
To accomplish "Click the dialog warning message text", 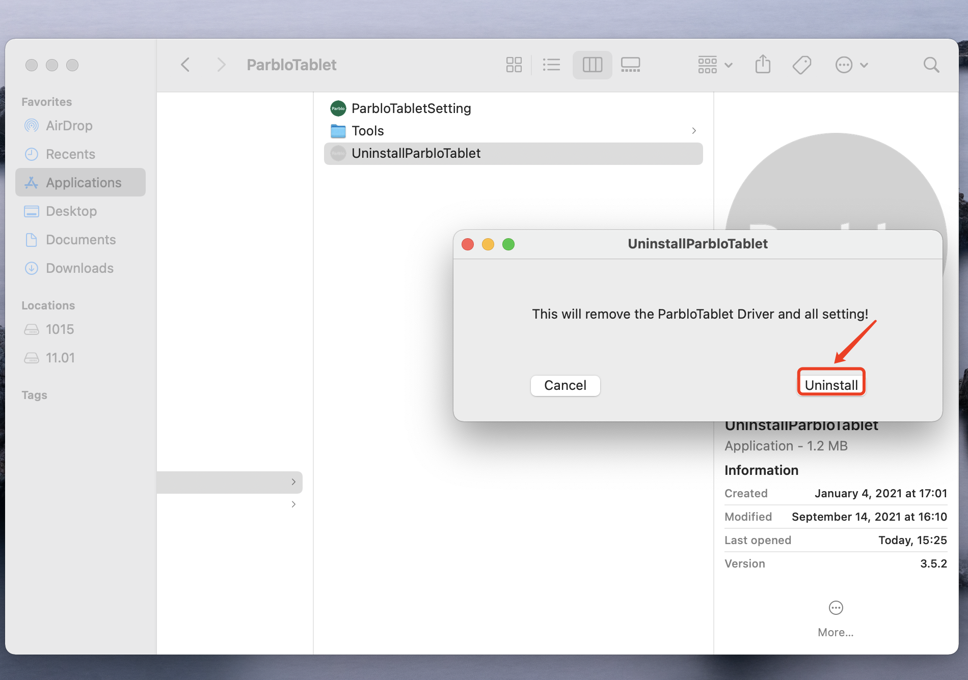I will tap(700, 314).
